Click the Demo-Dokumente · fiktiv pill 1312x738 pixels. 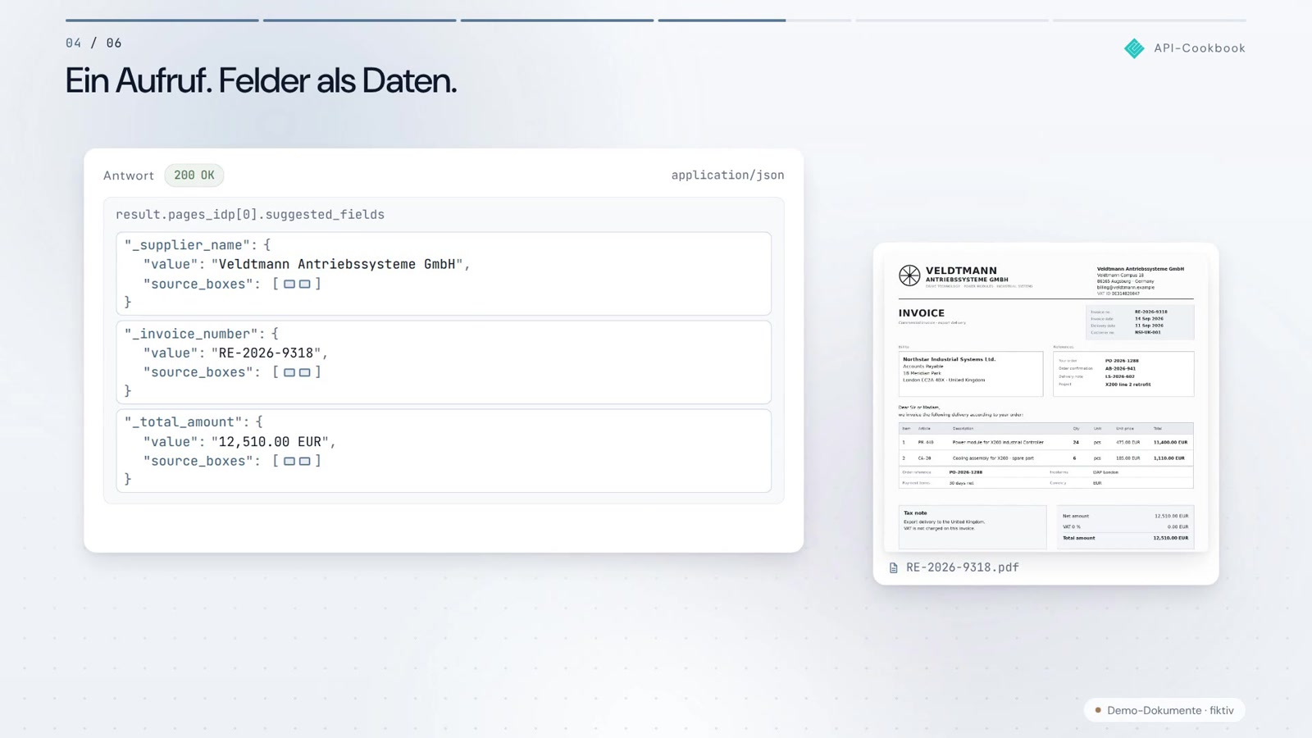pos(1164,710)
